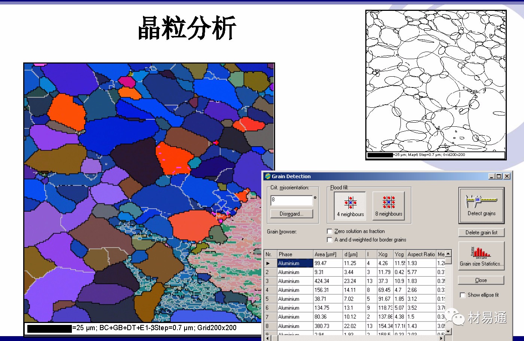Minimize the Grain Detection window
Screen dimensions: 524x341
coord(492,176)
